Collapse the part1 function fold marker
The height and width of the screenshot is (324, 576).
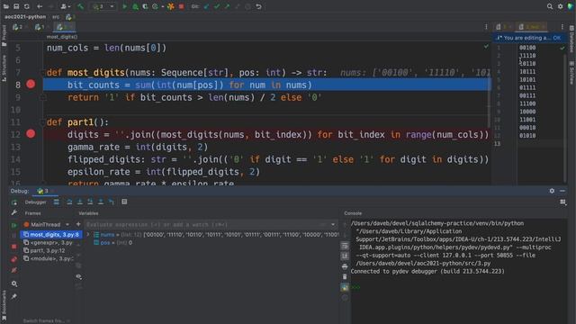click(x=42, y=122)
